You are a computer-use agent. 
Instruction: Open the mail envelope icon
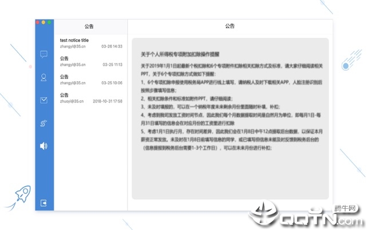coord(43,100)
